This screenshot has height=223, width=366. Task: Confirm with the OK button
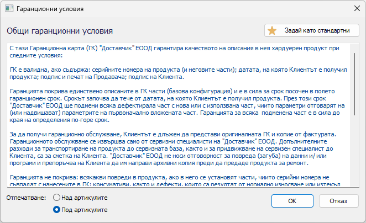click(x=292, y=201)
